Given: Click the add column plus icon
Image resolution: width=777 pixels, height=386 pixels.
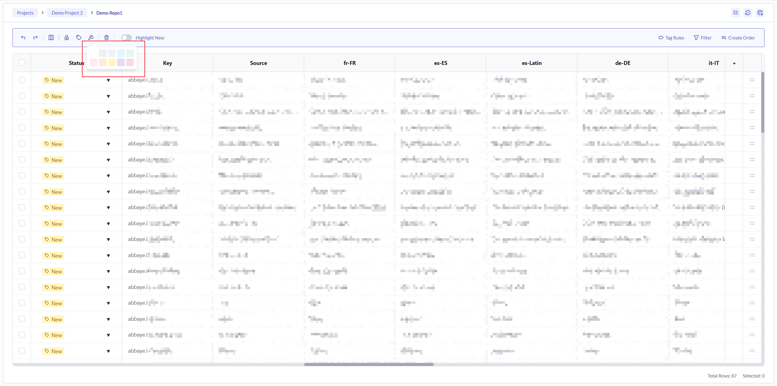Looking at the screenshot, I should click(734, 63).
